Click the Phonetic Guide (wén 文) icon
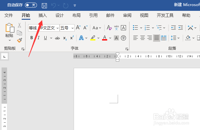Viewport: 200px width, 130px height. pyautogui.click(x=116, y=28)
